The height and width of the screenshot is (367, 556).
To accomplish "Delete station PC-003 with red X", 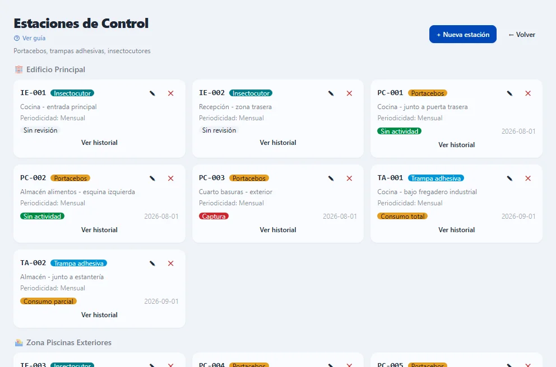I will [x=350, y=178].
